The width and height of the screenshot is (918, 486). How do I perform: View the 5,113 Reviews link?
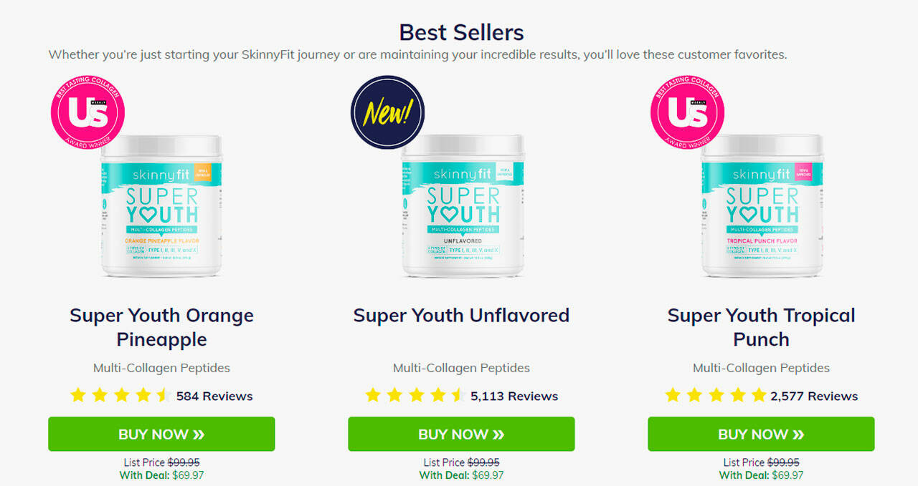click(x=514, y=396)
